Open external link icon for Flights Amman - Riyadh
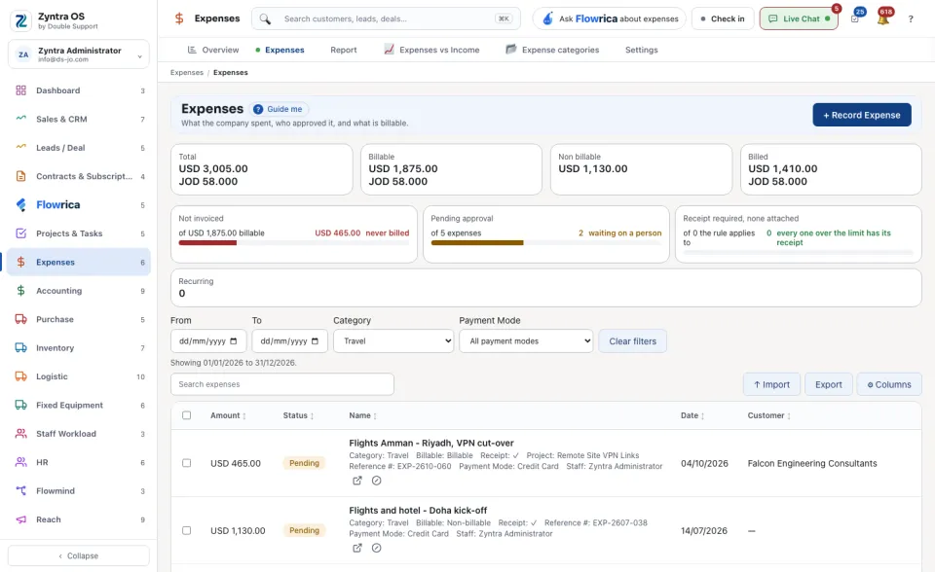Viewport: 935px width, 572px height. coord(356,481)
